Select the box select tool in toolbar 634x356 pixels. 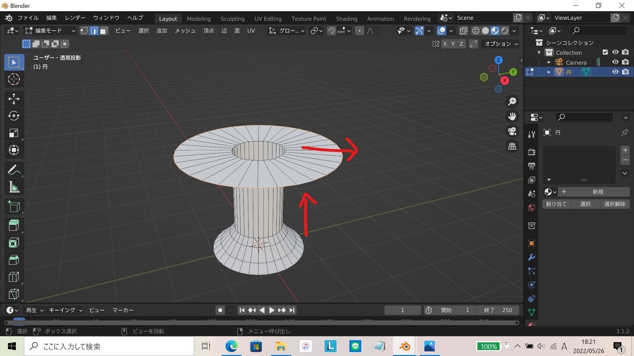click(14, 63)
